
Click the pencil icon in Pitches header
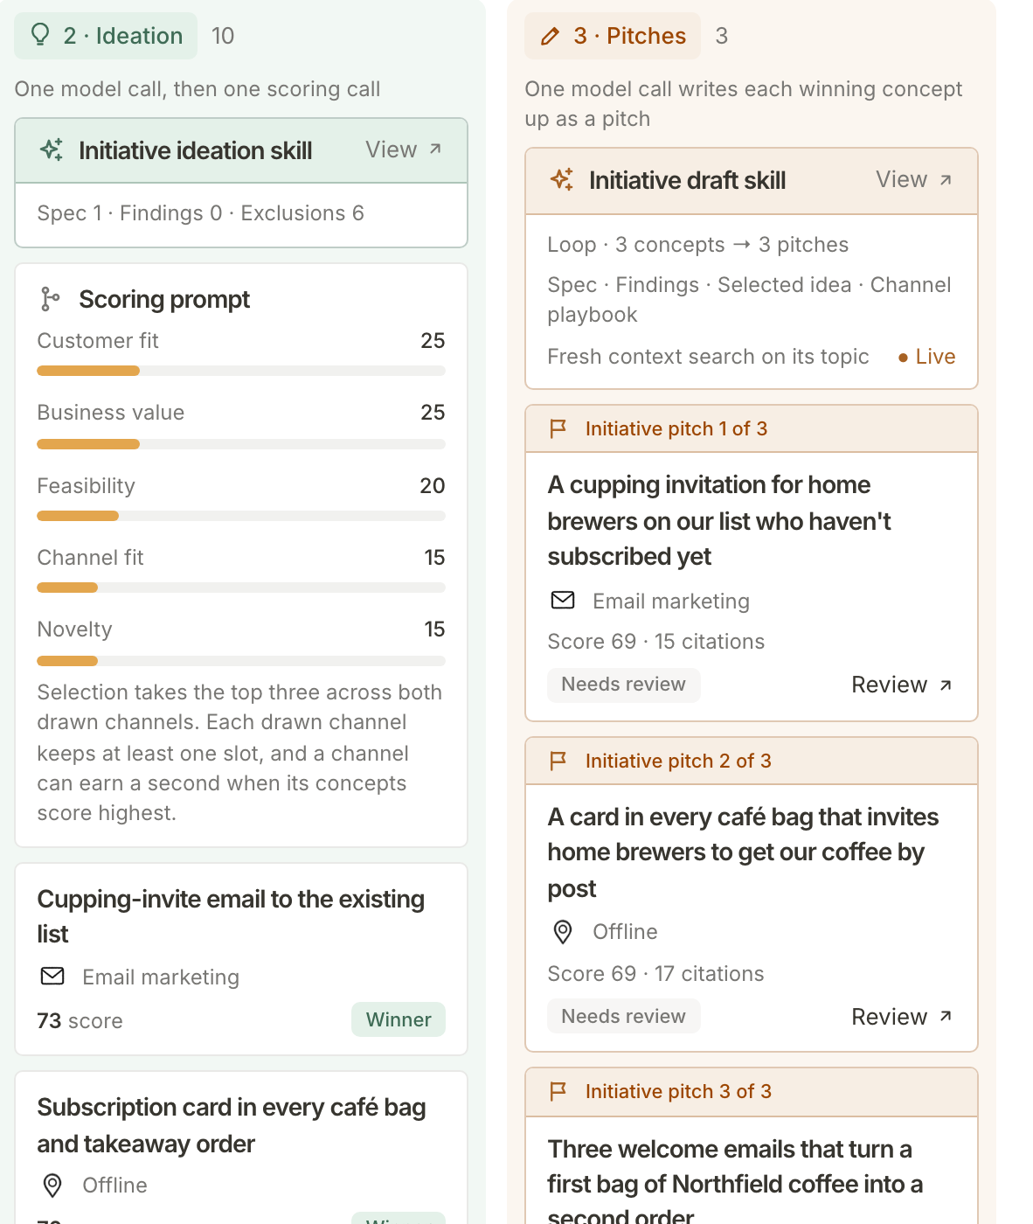click(x=550, y=36)
